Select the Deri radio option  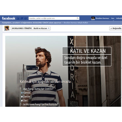22,101
